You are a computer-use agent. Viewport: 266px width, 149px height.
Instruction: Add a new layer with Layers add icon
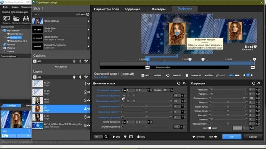click(x=35, y=77)
